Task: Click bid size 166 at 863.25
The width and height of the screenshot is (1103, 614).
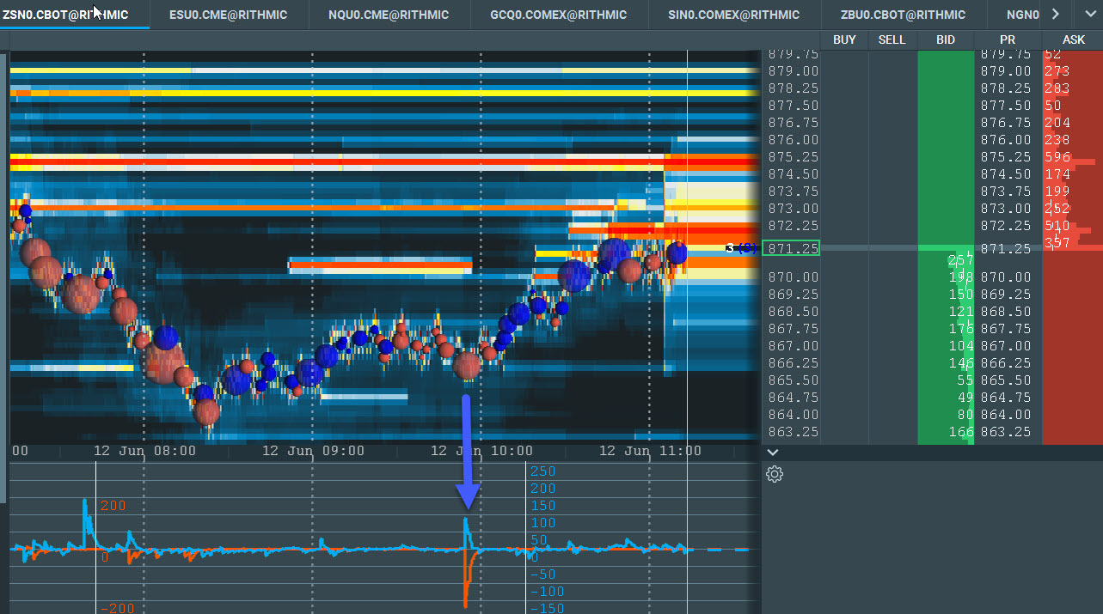Action: click(x=959, y=432)
